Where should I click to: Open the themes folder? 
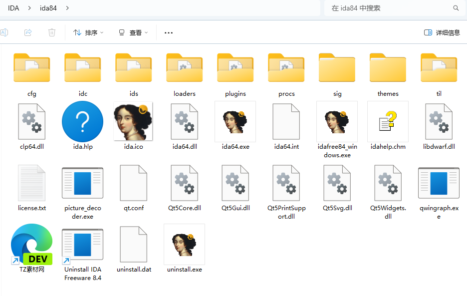pos(388,68)
